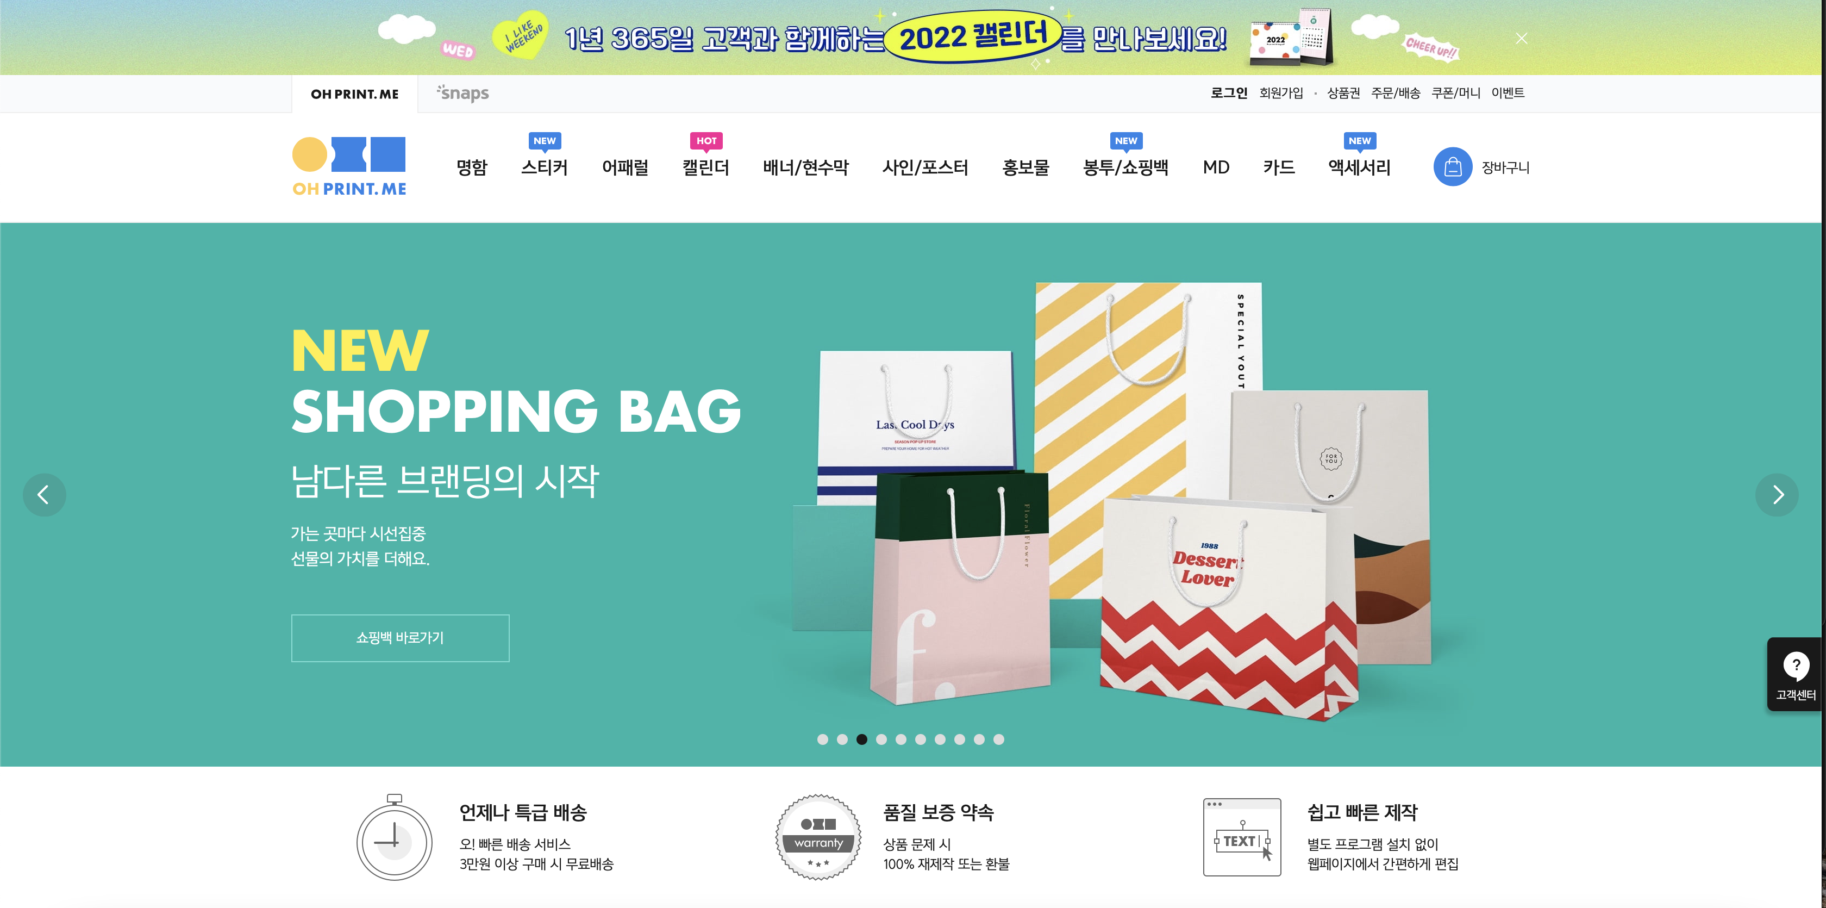
Task: Click the TEXT editor illustration icon
Action: pos(1242,837)
